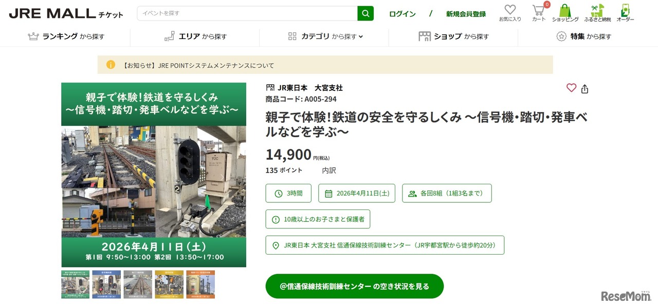Click 新規会員登録 to register a new account

tap(466, 14)
